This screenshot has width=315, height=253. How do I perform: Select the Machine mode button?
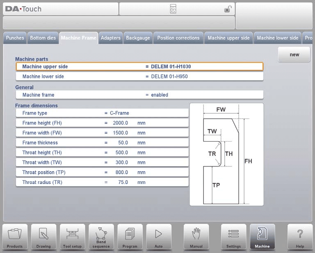pyautogui.click(x=262, y=237)
